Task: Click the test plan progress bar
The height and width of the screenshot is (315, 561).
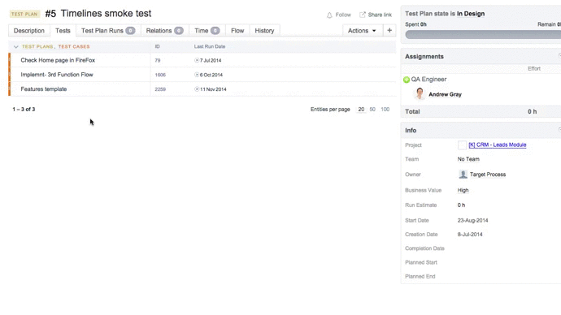Action: point(483,35)
